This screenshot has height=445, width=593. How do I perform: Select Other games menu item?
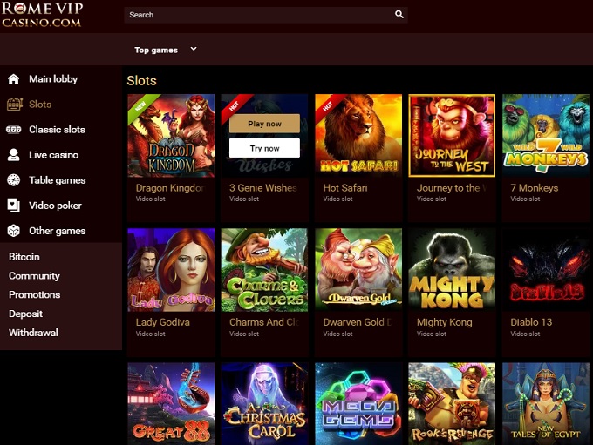click(57, 231)
